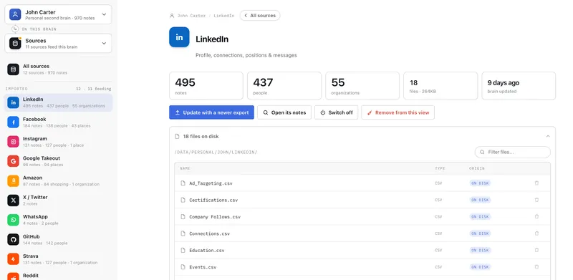The height and width of the screenshot is (280, 573).
Task: Delete Company Follows.csv using trash icon
Action: pyautogui.click(x=536, y=217)
